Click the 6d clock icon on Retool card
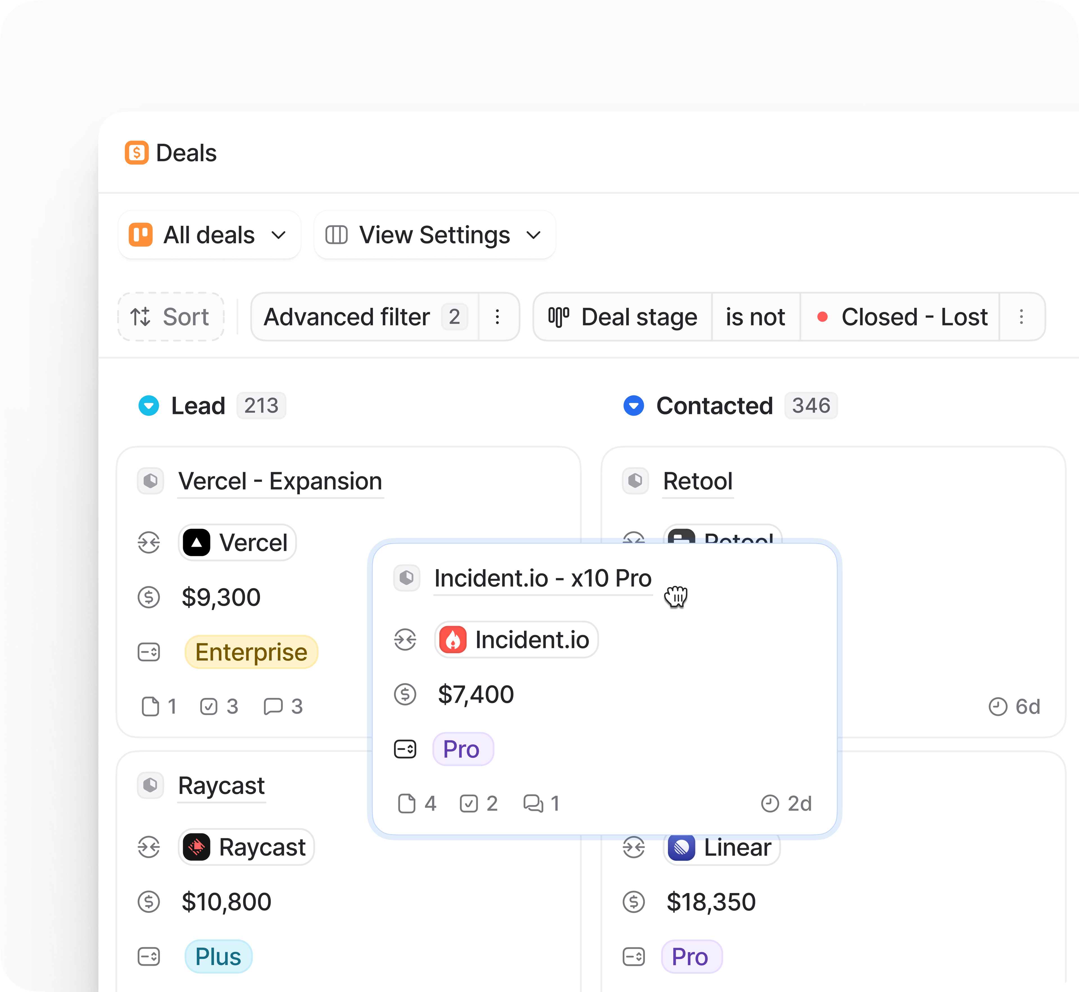The width and height of the screenshot is (1079, 992). pos(998,706)
